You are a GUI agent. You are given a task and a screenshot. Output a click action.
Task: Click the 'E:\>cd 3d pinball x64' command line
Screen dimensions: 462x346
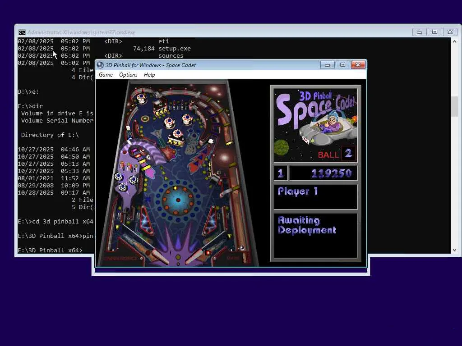click(x=55, y=221)
